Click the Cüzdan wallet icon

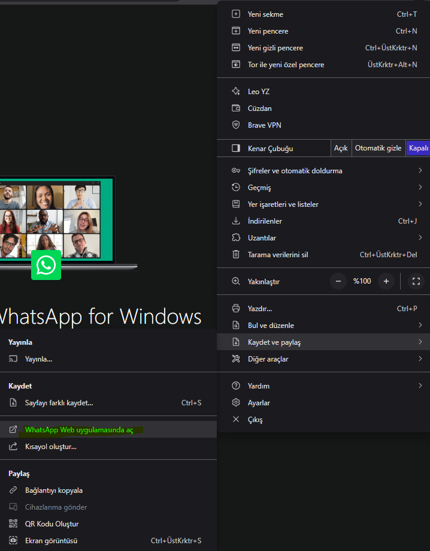[x=236, y=109]
